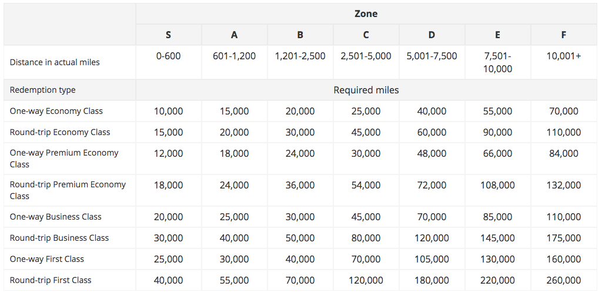This screenshot has height=296, width=602.
Task: Click the 0-600 distance cell
Action: pos(168,56)
